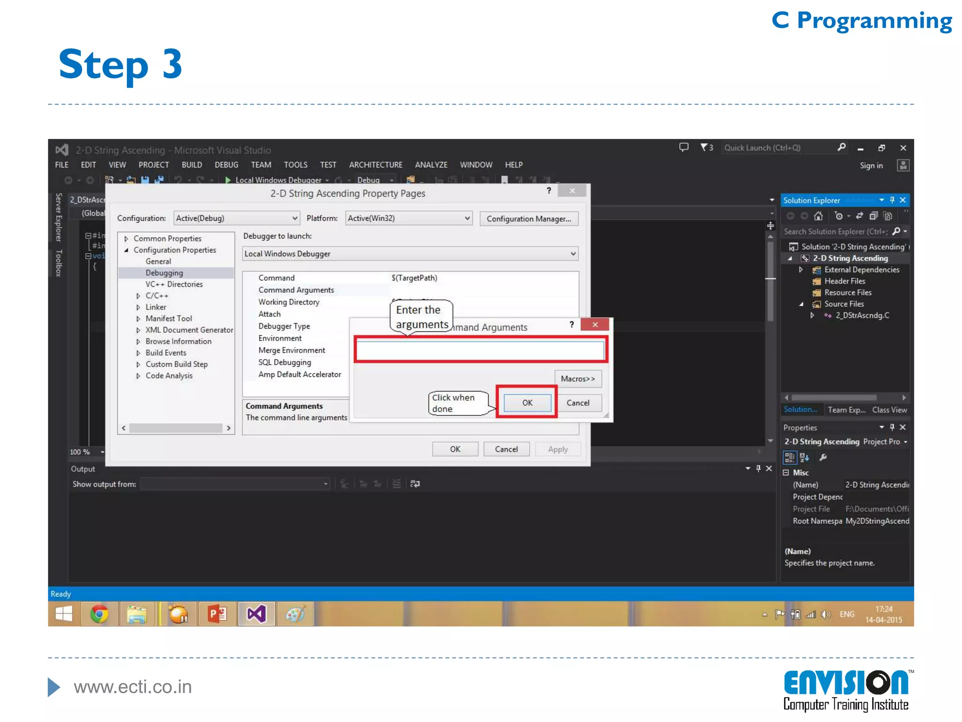Select VC++ Directories in property tree
Image resolution: width=962 pixels, height=722 pixels.
174,284
